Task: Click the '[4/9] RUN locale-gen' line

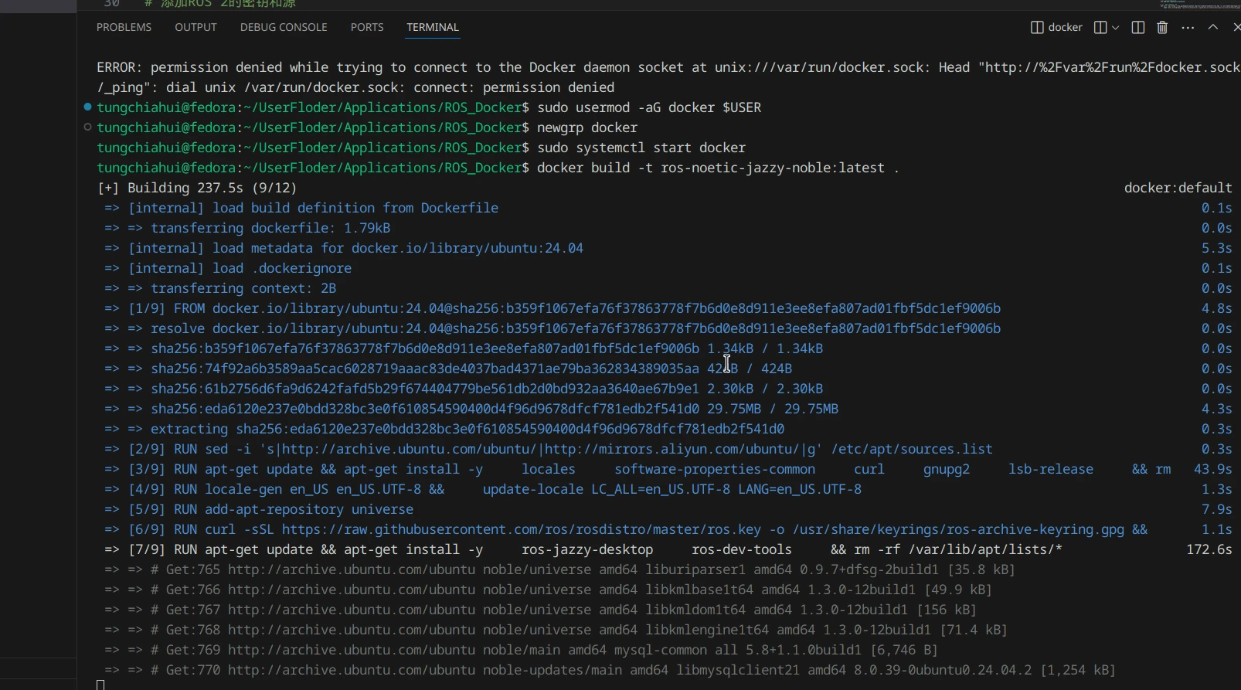Action: click(x=495, y=489)
